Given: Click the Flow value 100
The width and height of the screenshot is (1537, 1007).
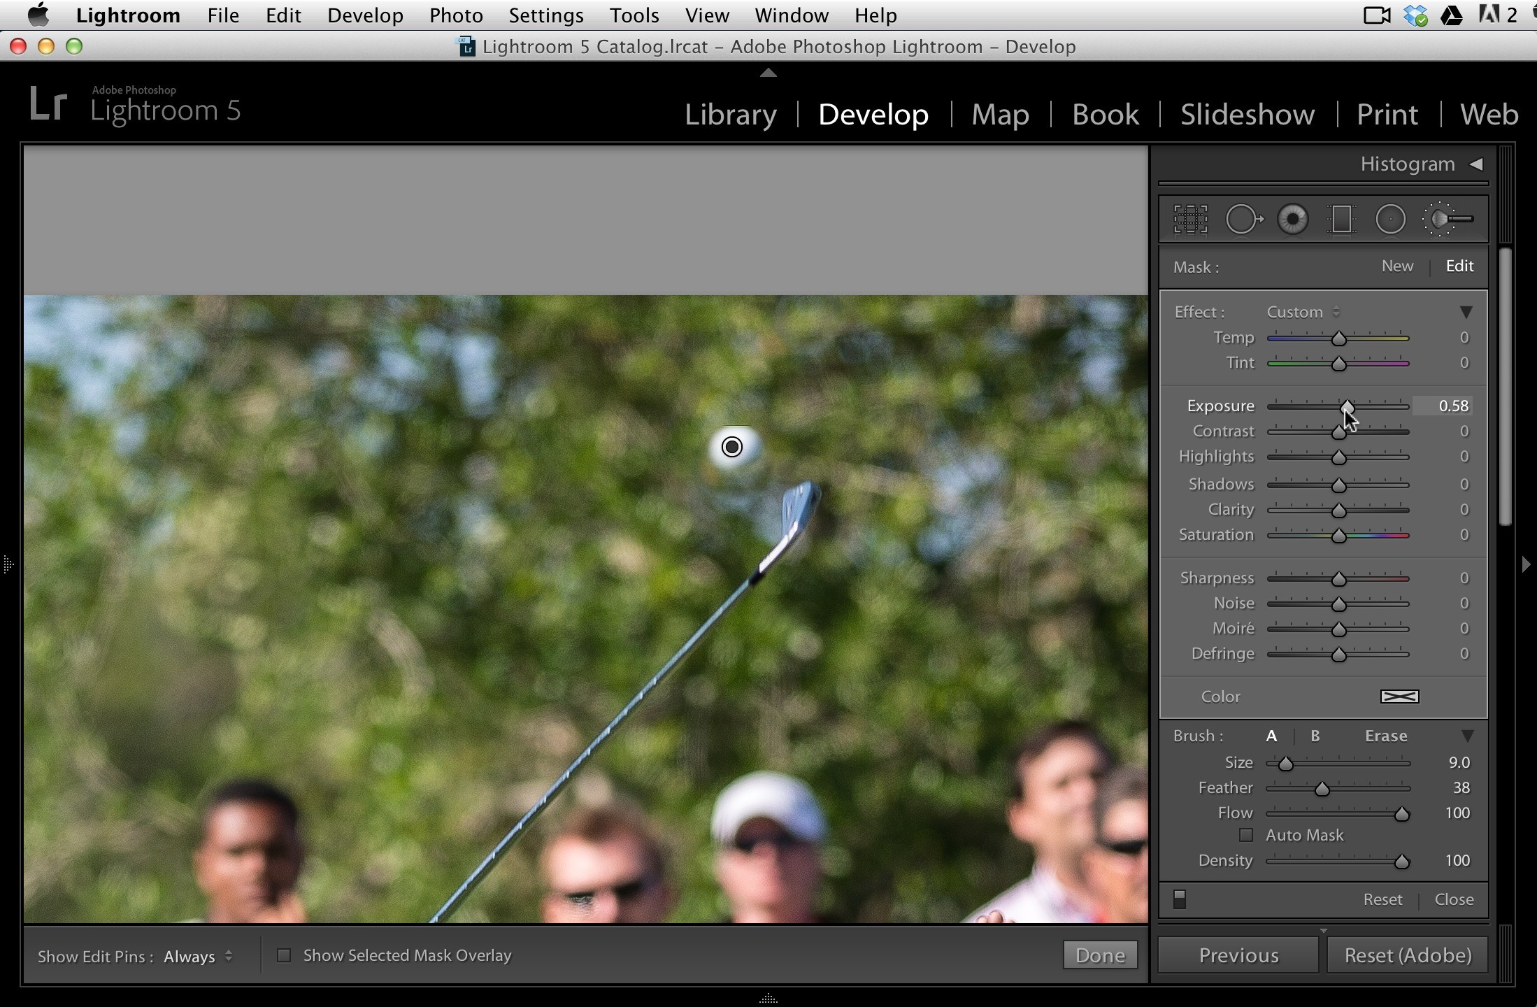Looking at the screenshot, I should 1457,813.
